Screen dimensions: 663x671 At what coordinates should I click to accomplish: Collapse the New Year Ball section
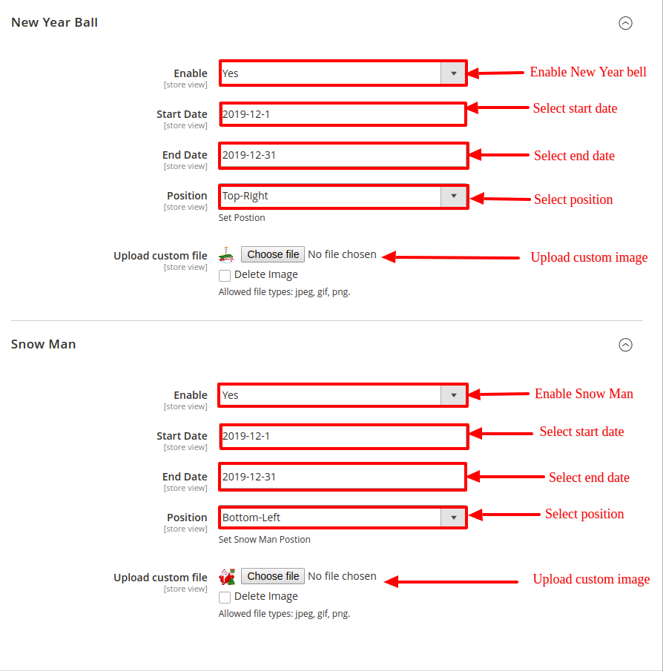point(625,23)
